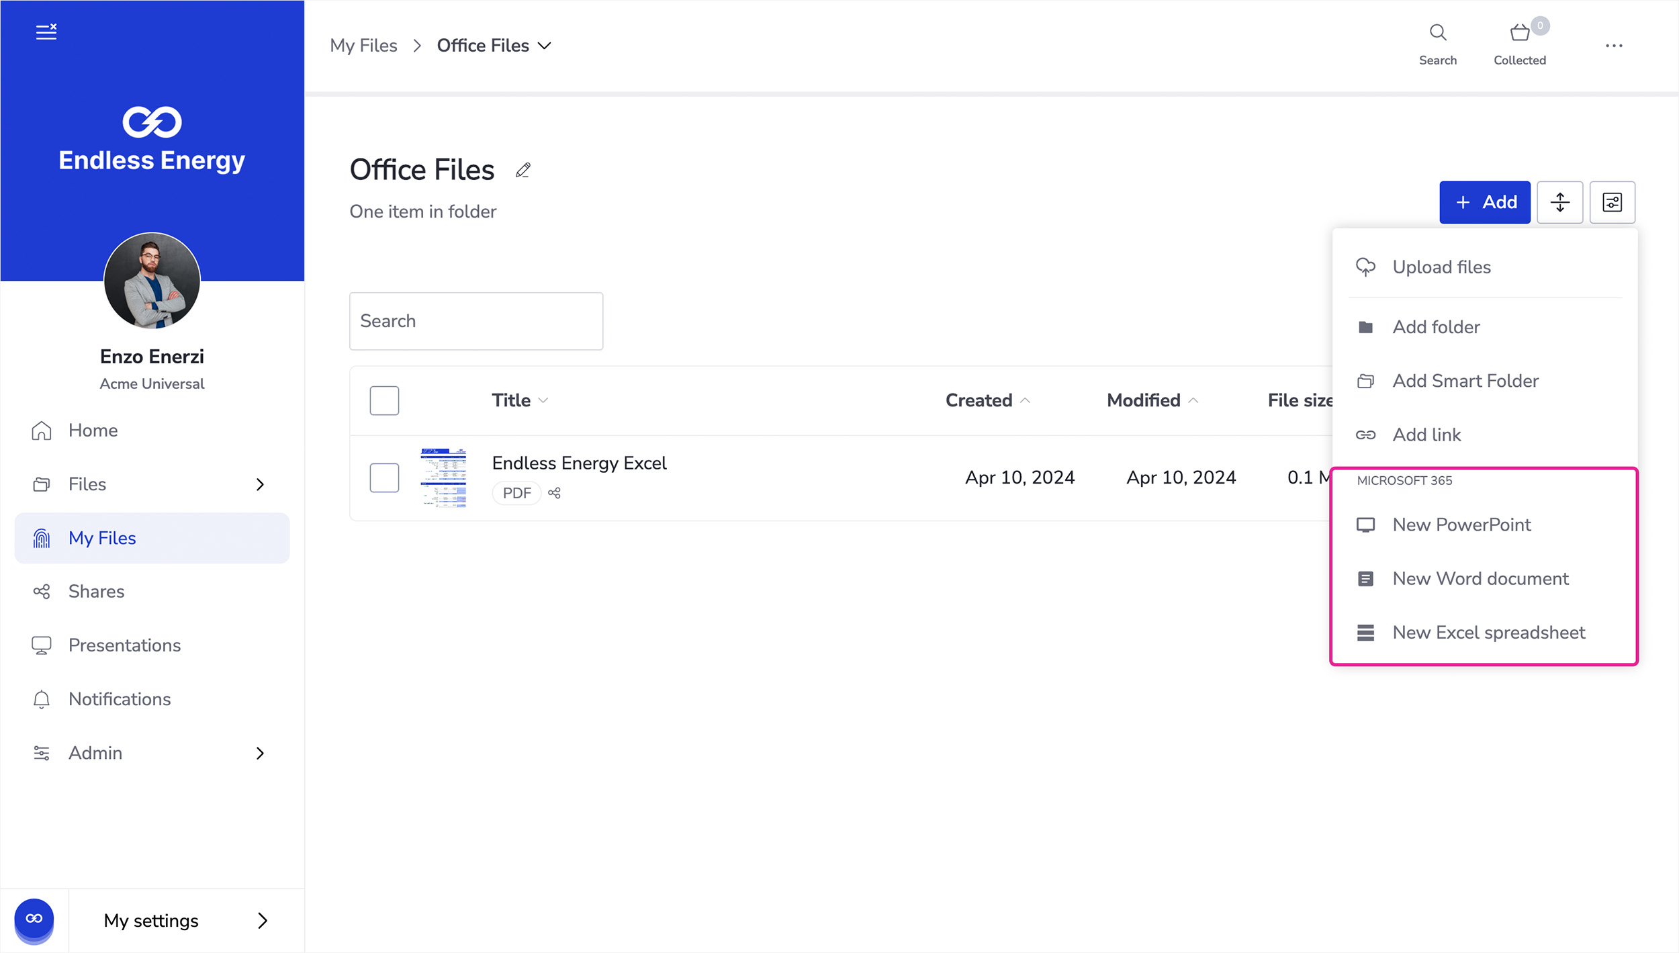The height and width of the screenshot is (953, 1679).
Task: Expand the Files section in the sidebar
Action: (260, 484)
